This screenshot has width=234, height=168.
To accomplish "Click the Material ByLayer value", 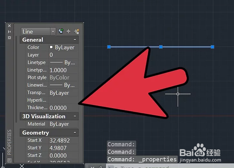I will (x=63, y=124).
